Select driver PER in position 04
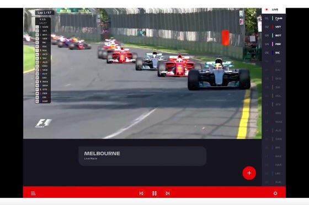Screen dimensions: 309x205 coord(274,44)
